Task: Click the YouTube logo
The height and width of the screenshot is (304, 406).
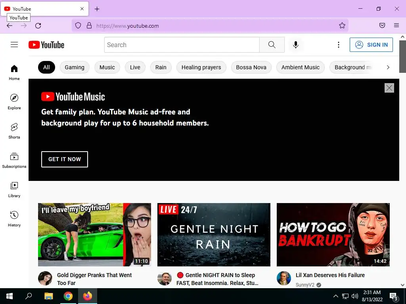Action: tap(46, 45)
